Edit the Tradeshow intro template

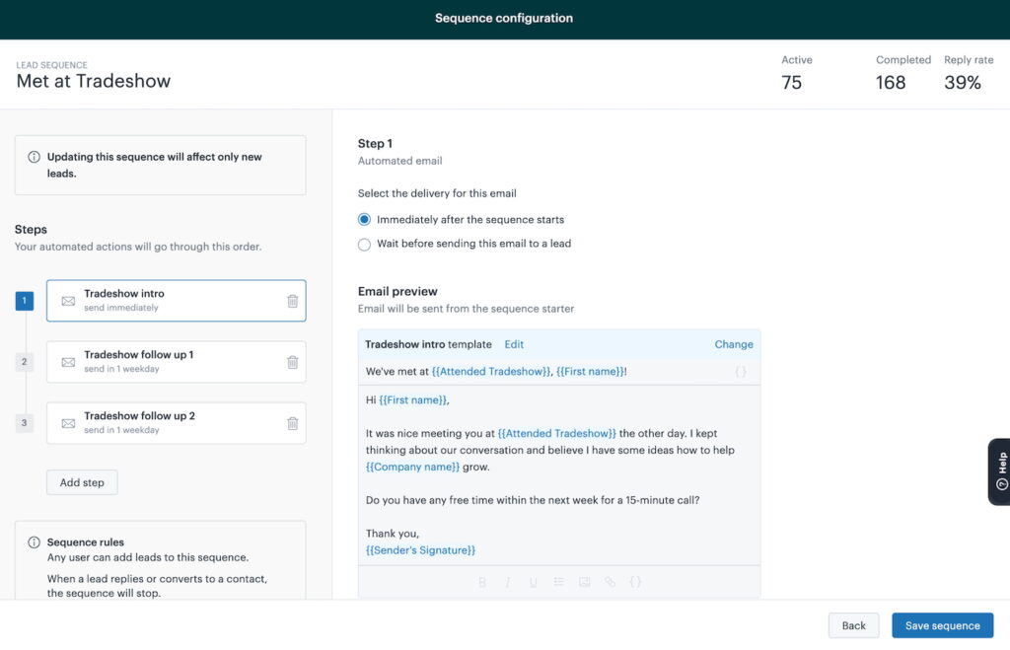tap(514, 344)
